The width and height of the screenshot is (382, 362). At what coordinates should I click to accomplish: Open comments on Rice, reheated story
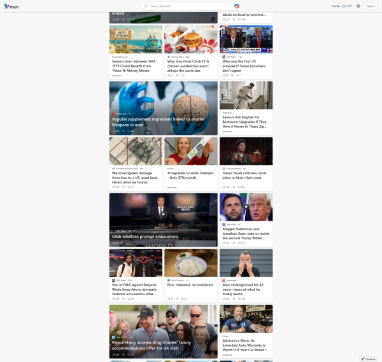click(183, 299)
